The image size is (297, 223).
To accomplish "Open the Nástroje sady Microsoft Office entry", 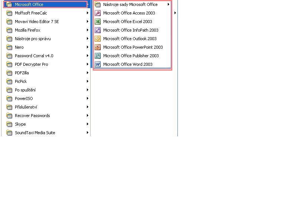I will [132, 4].
